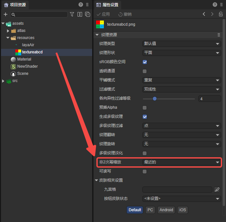Open the 纹理类型 dropdown
This screenshot has width=226, height=222.
[x=182, y=44]
